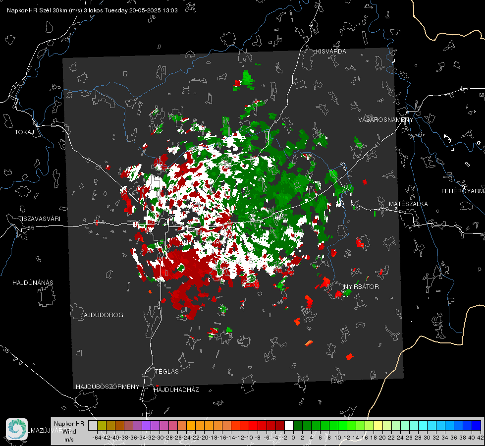Click road number 35 at lower left
Screen dimensions: 485x446
(x=6, y=350)
